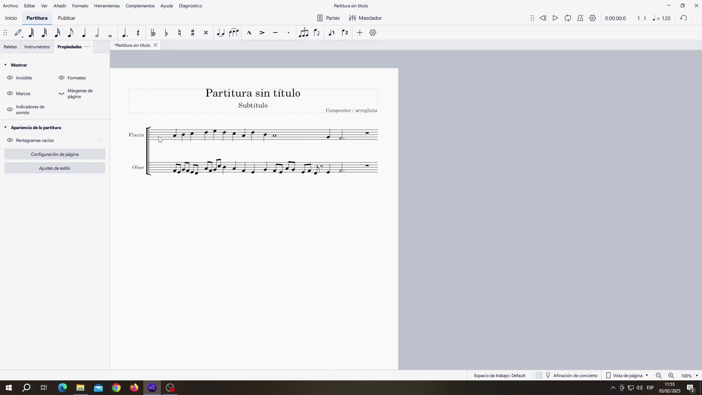The image size is (702, 395).
Task: Toggle the flat accidental icon
Action: pyautogui.click(x=166, y=33)
